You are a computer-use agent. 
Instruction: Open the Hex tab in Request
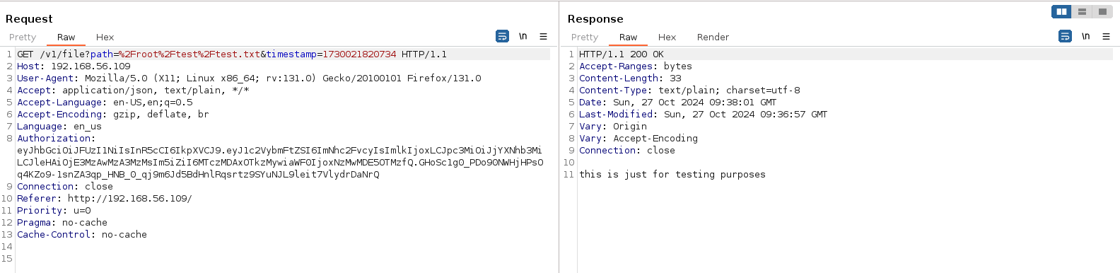coord(105,37)
